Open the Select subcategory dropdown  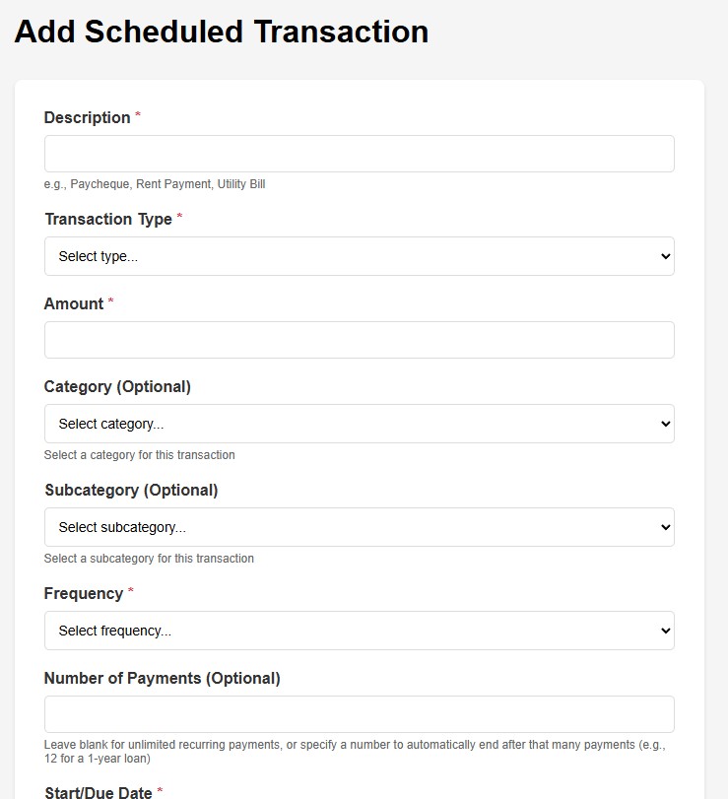click(x=359, y=527)
